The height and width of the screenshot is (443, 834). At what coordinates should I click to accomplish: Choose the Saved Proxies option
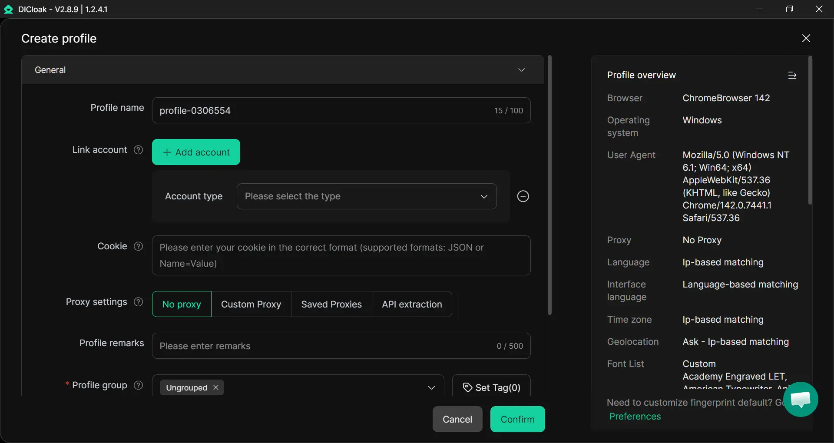click(331, 304)
